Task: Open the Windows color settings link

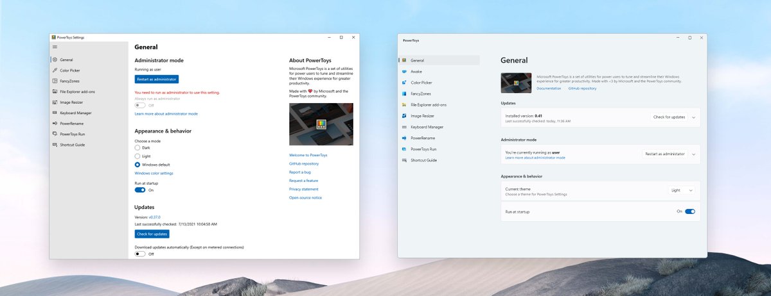Action: click(154, 173)
